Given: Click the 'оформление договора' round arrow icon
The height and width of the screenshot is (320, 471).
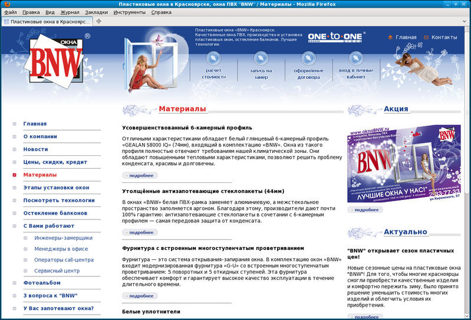Looking at the screenshot, I should click(308, 58).
